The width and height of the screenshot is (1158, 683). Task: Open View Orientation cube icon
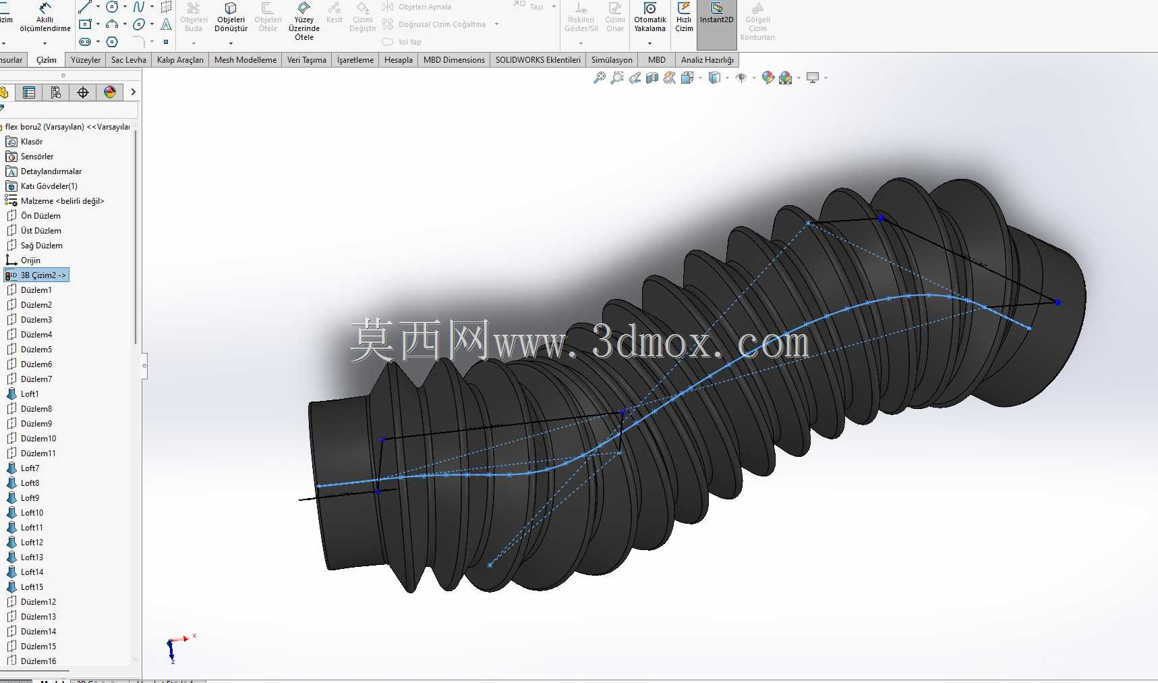tap(687, 78)
